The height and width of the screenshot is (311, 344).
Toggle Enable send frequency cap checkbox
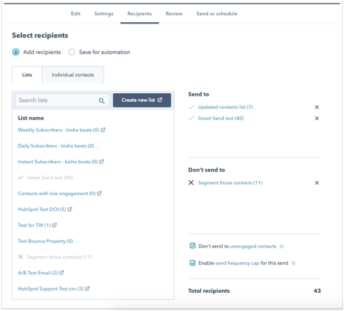point(192,263)
